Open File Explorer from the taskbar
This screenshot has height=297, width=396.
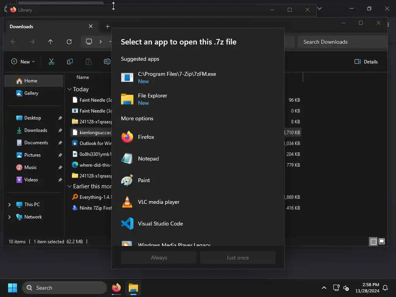click(x=133, y=288)
